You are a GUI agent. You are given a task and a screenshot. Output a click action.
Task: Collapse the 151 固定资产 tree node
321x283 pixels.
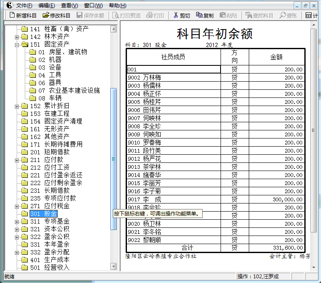(17, 44)
